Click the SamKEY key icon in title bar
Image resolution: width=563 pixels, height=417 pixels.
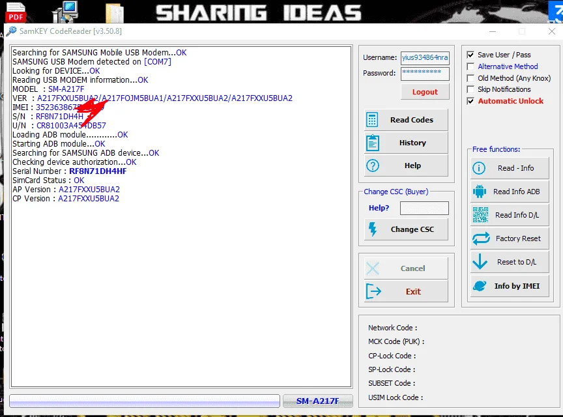coord(11,31)
